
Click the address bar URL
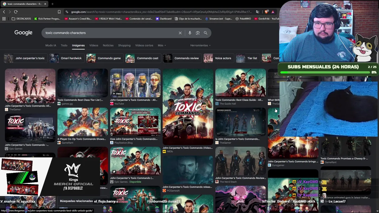tap(161, 12)
